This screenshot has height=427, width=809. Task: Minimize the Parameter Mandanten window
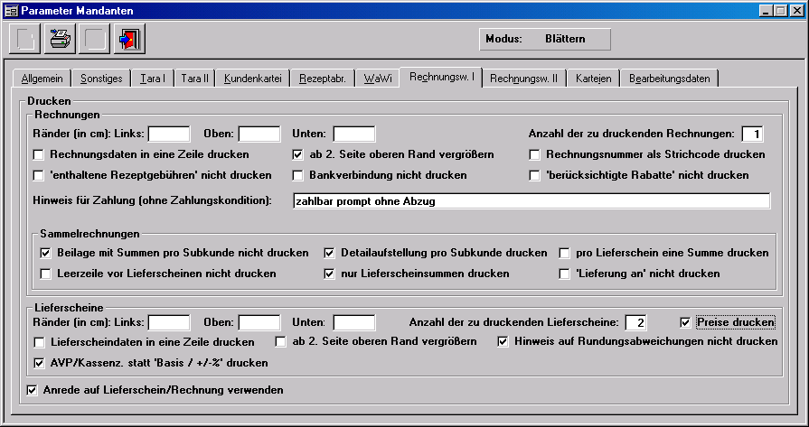(x=767, y=10)
